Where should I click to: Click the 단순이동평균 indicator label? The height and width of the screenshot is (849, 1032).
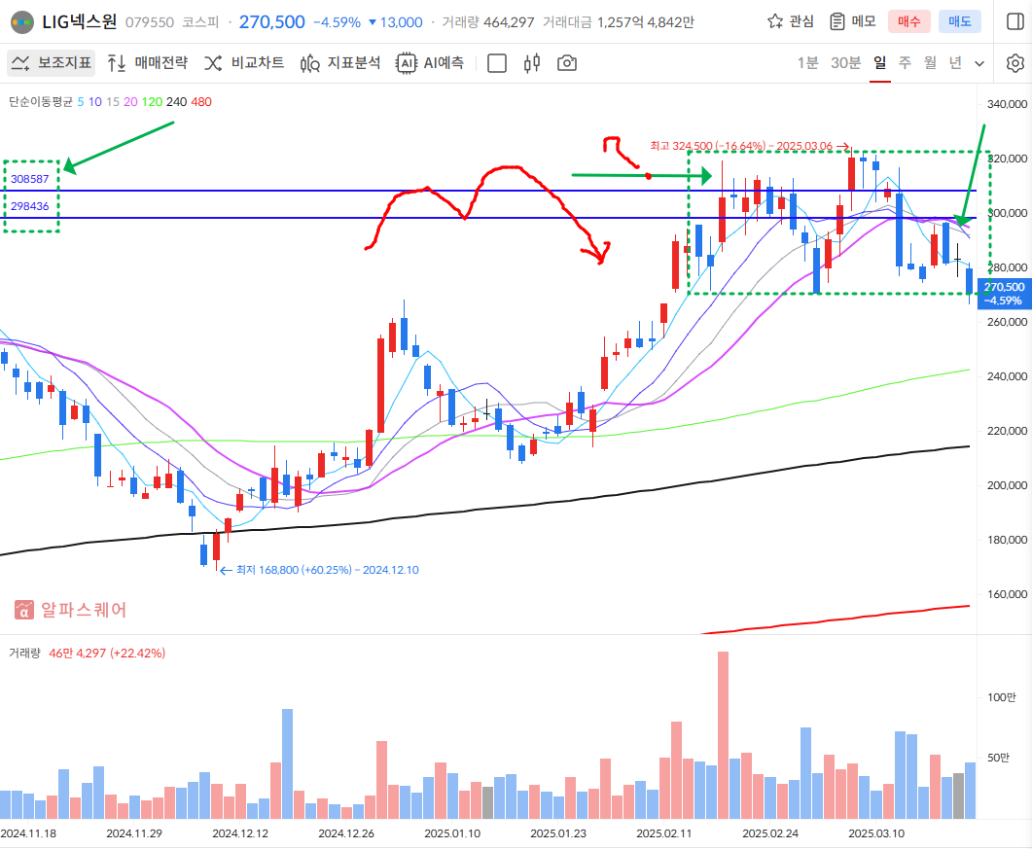pyautogui.click(x=40, y=102)
